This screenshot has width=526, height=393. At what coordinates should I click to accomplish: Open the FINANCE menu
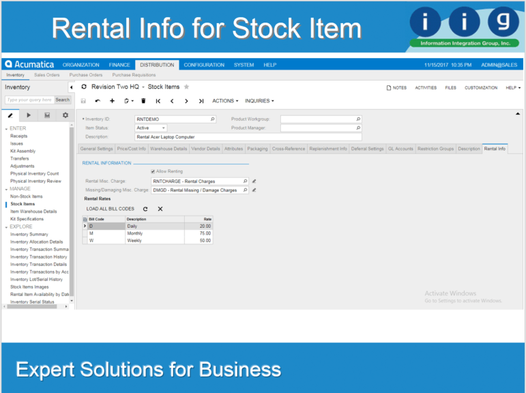pyautogui.click(x=119, y=65)
